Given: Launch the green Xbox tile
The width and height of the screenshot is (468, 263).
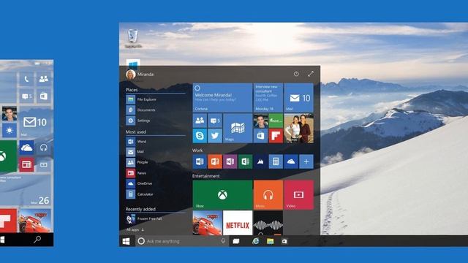Looking at the screenshot, I should coord(222,195).
